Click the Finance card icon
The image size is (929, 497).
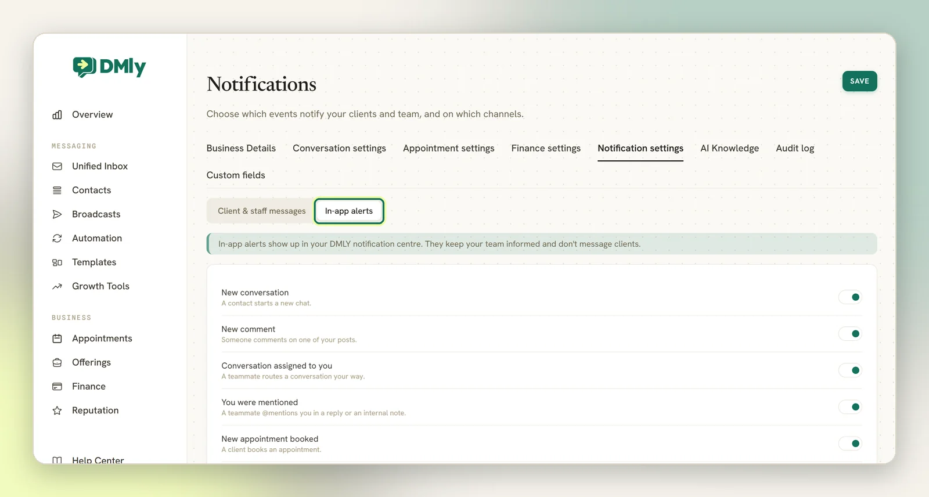point(57,387)
